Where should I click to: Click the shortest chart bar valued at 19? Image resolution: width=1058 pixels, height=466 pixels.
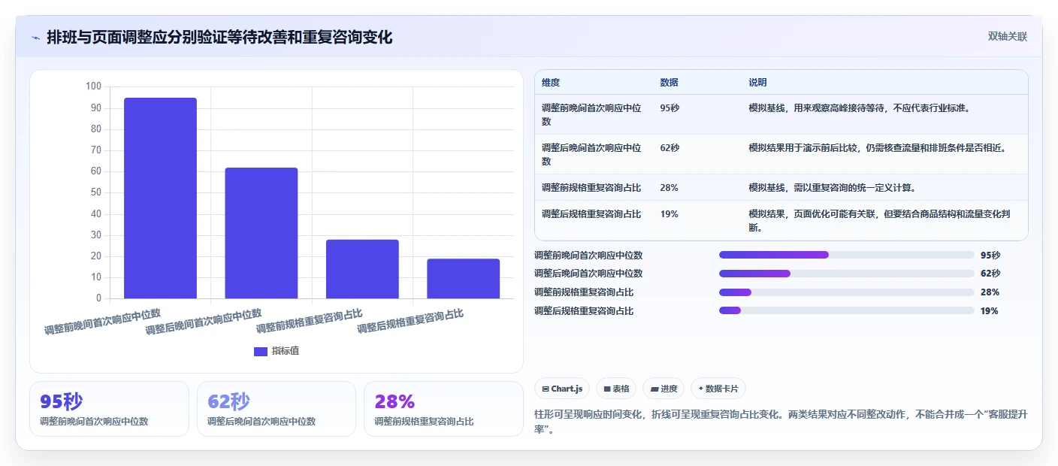463,279
